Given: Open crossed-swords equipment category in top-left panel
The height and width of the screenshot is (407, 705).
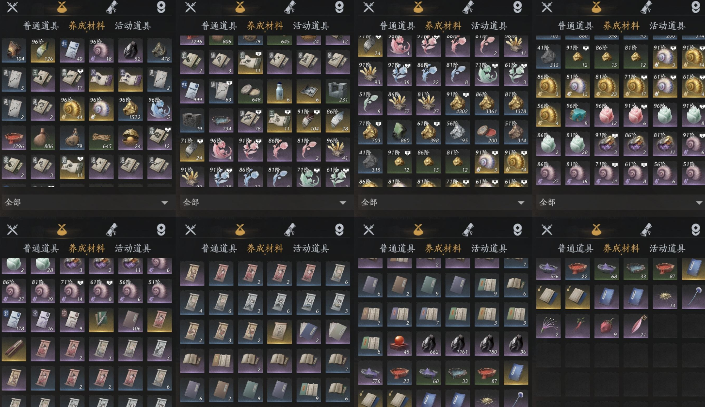Looking at the screenshot, I should click(x=12, y=6).
